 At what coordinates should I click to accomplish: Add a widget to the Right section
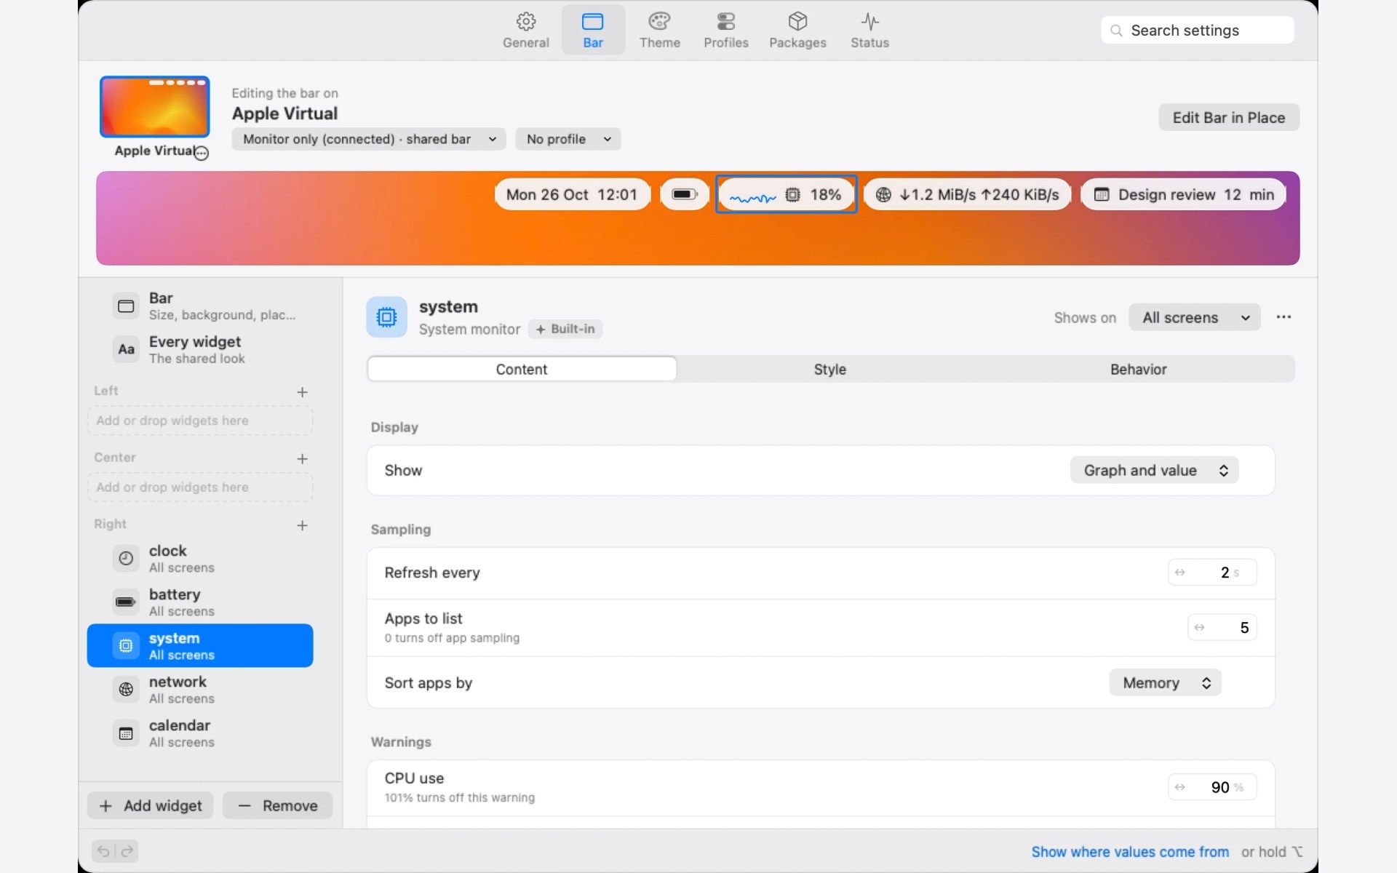(303, 525)
